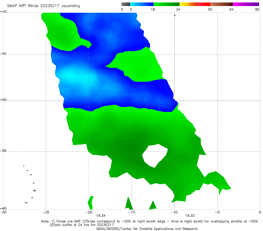
Task: Click the color bar label 64
Action: click(231, 9)
